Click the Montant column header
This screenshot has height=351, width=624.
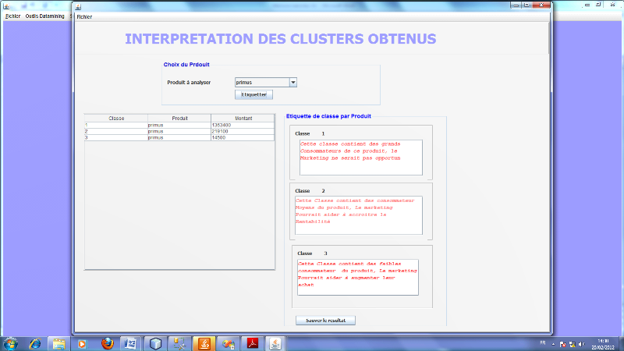click(243, 118)
